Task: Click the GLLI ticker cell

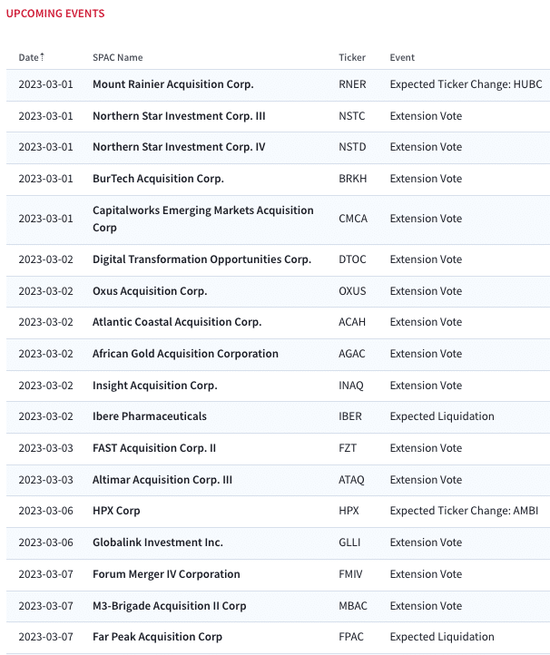Action: (349, 543)
